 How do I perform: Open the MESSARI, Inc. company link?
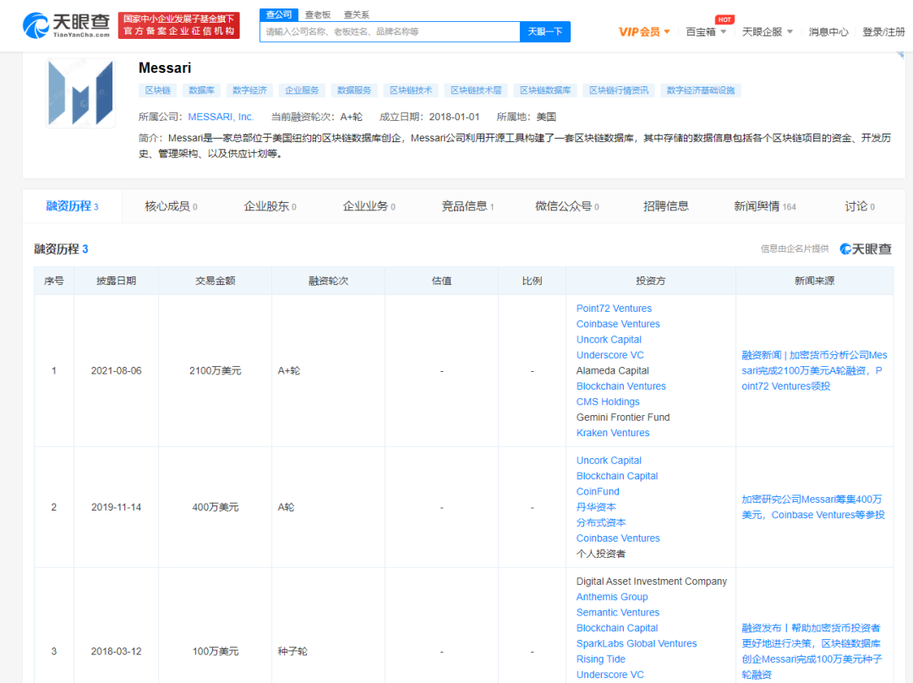[221, 117]
